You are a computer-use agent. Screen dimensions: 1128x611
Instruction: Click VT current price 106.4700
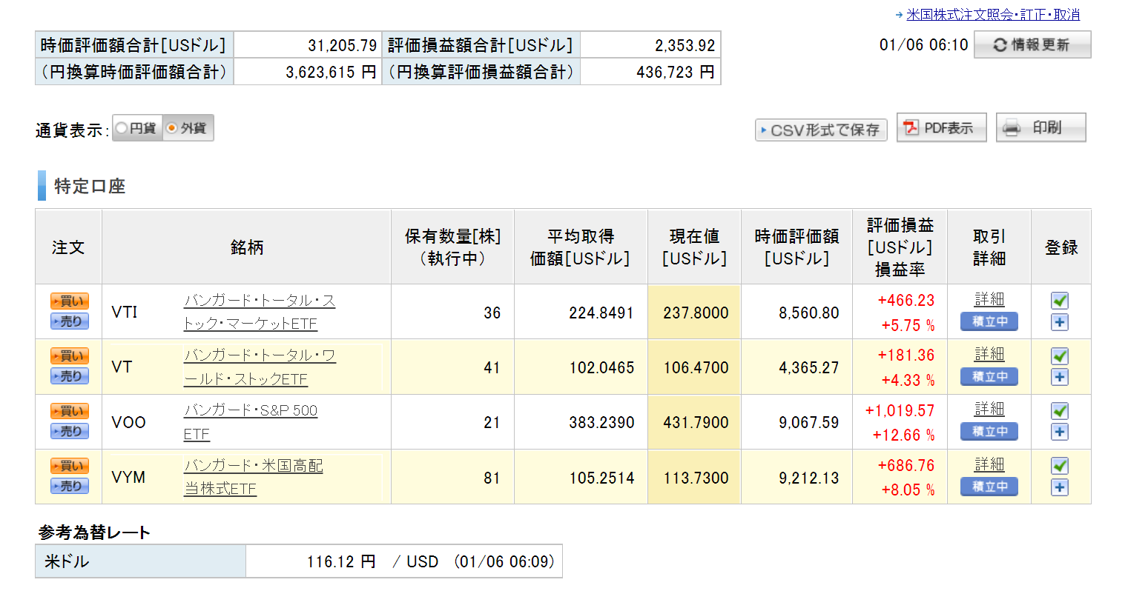click(696, 367)
